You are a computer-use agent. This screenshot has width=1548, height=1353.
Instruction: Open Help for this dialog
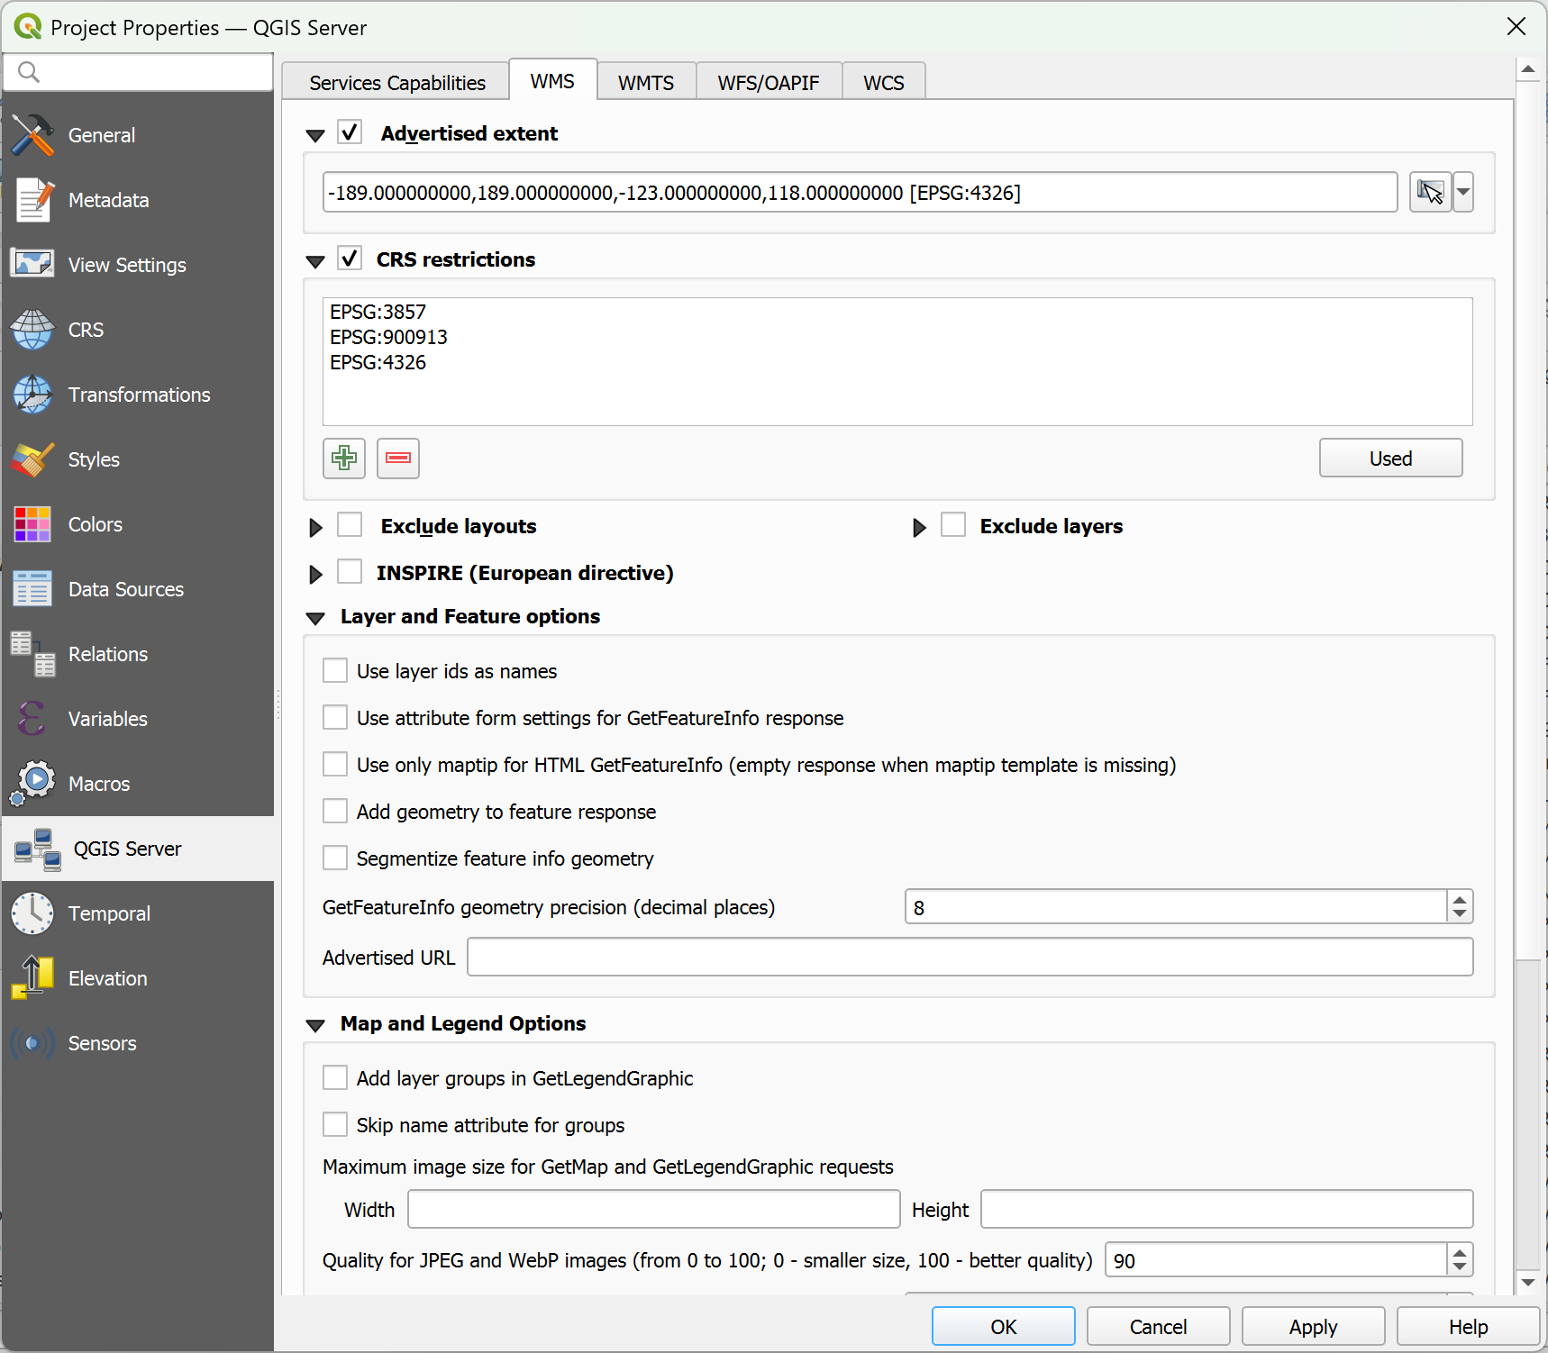click(x=1468, y=1326)
